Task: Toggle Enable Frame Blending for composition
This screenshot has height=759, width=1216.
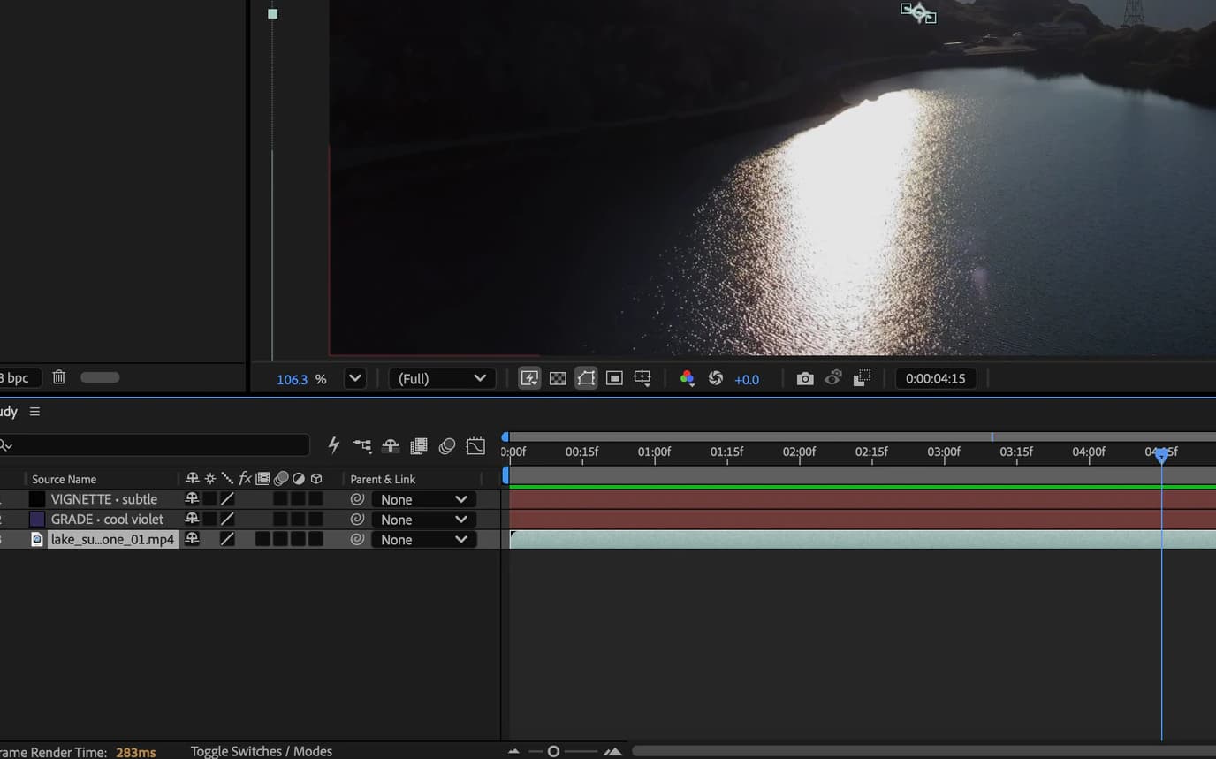Action: coord(419,446)
